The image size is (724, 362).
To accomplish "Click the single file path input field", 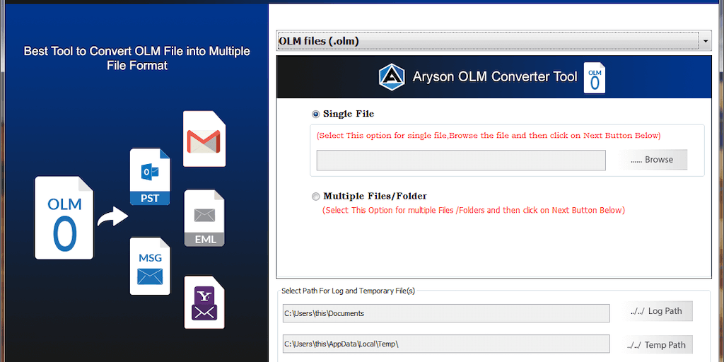I will (x=461, y=160).
